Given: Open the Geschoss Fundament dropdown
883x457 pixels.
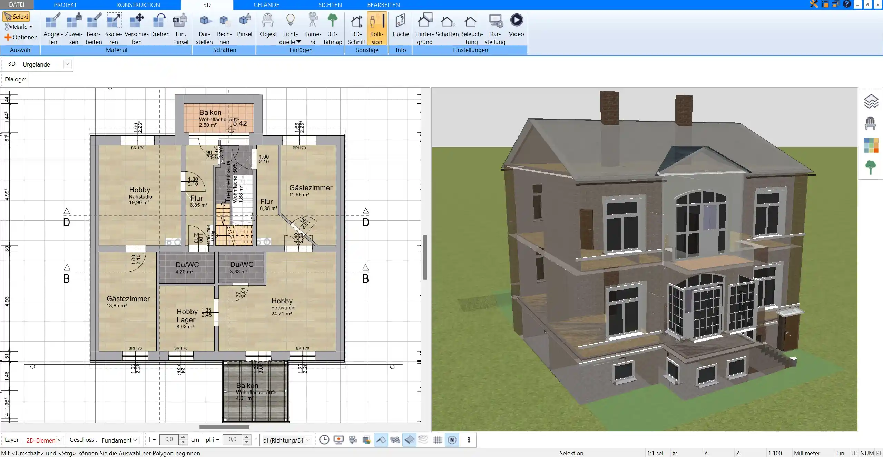Looking at the screenshot, I should pyautogui.click(x=136, y=440).
